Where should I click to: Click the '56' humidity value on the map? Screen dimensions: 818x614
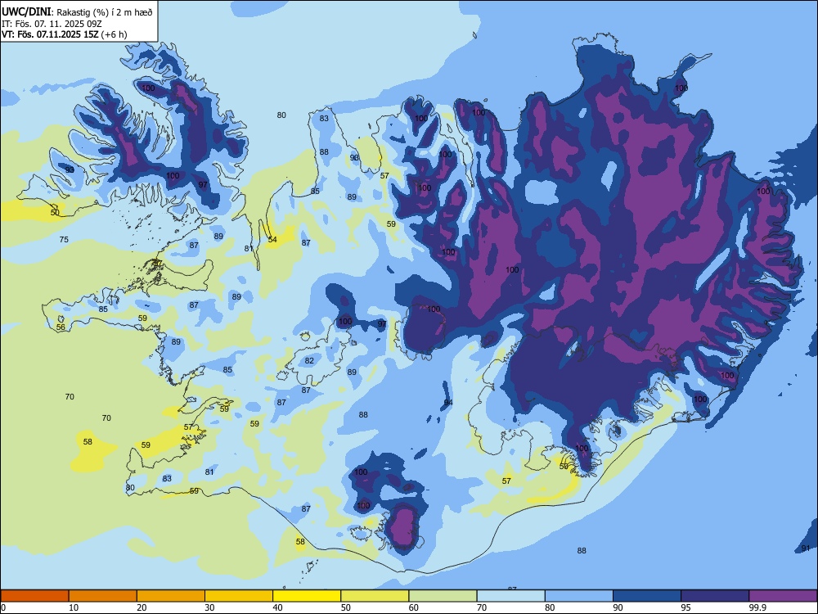[61, 327]
